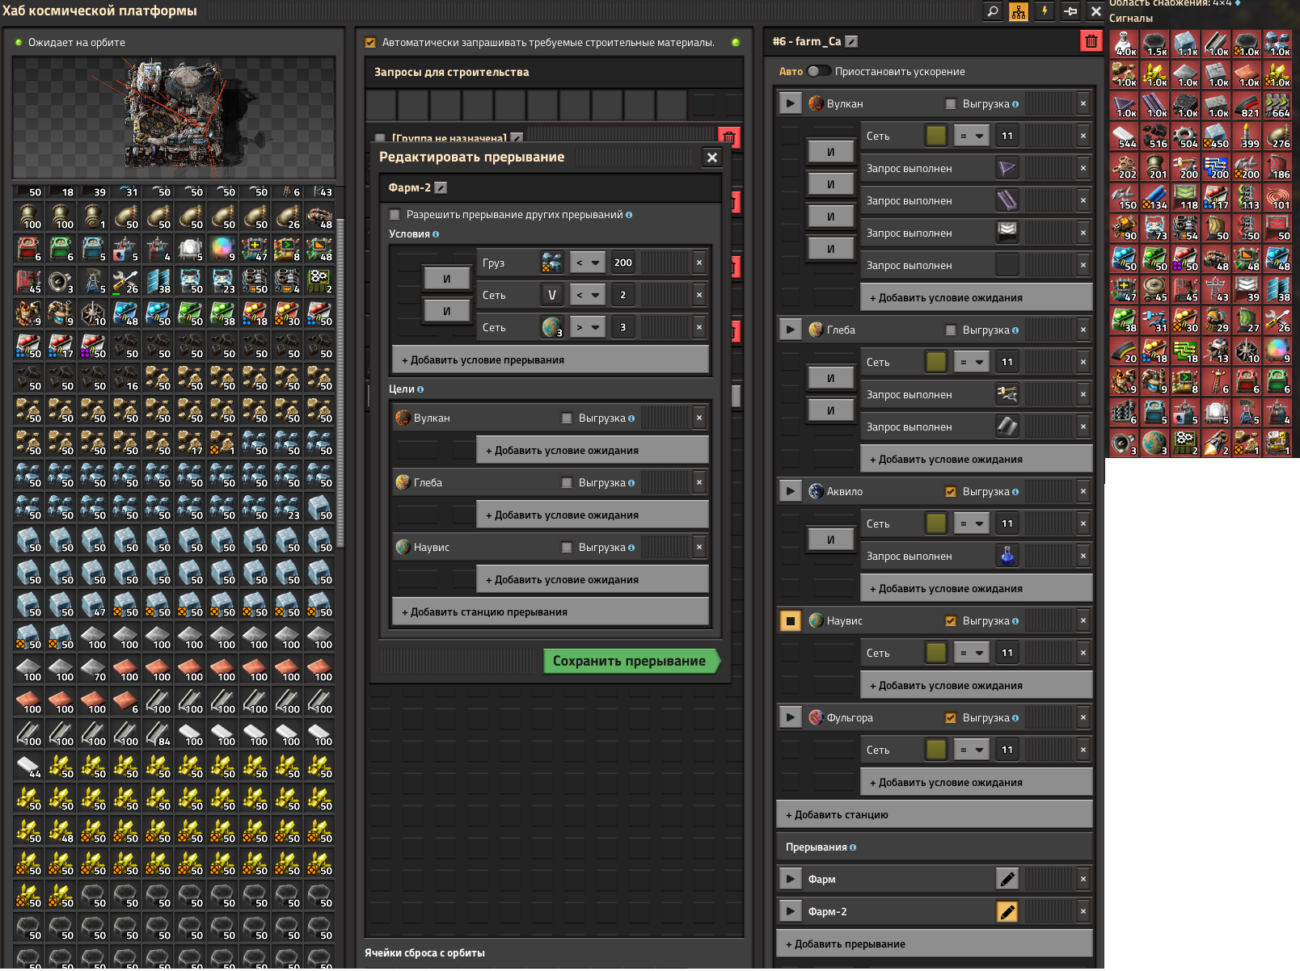
Task: Check Выгрузка for Вулкан in interrupt dialog
Action: 567,418
